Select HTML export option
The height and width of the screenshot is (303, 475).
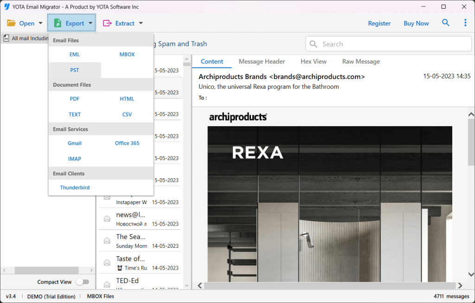127,99
